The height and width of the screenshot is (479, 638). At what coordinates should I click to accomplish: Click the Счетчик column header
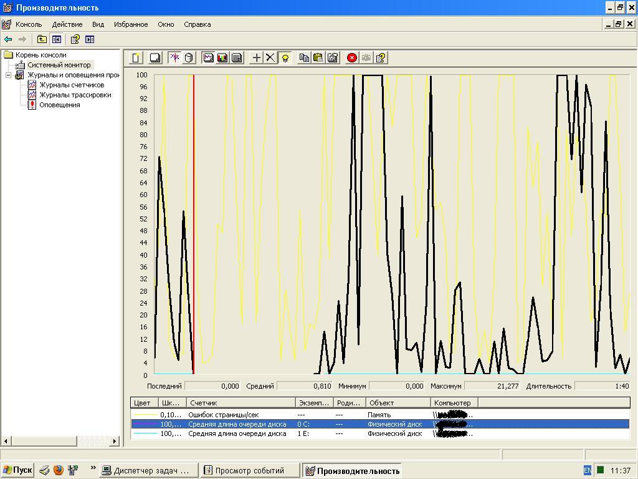point(240,403)
